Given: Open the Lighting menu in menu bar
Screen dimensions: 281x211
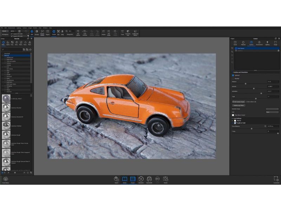Looking at the screenshot, I should (19, 28).
